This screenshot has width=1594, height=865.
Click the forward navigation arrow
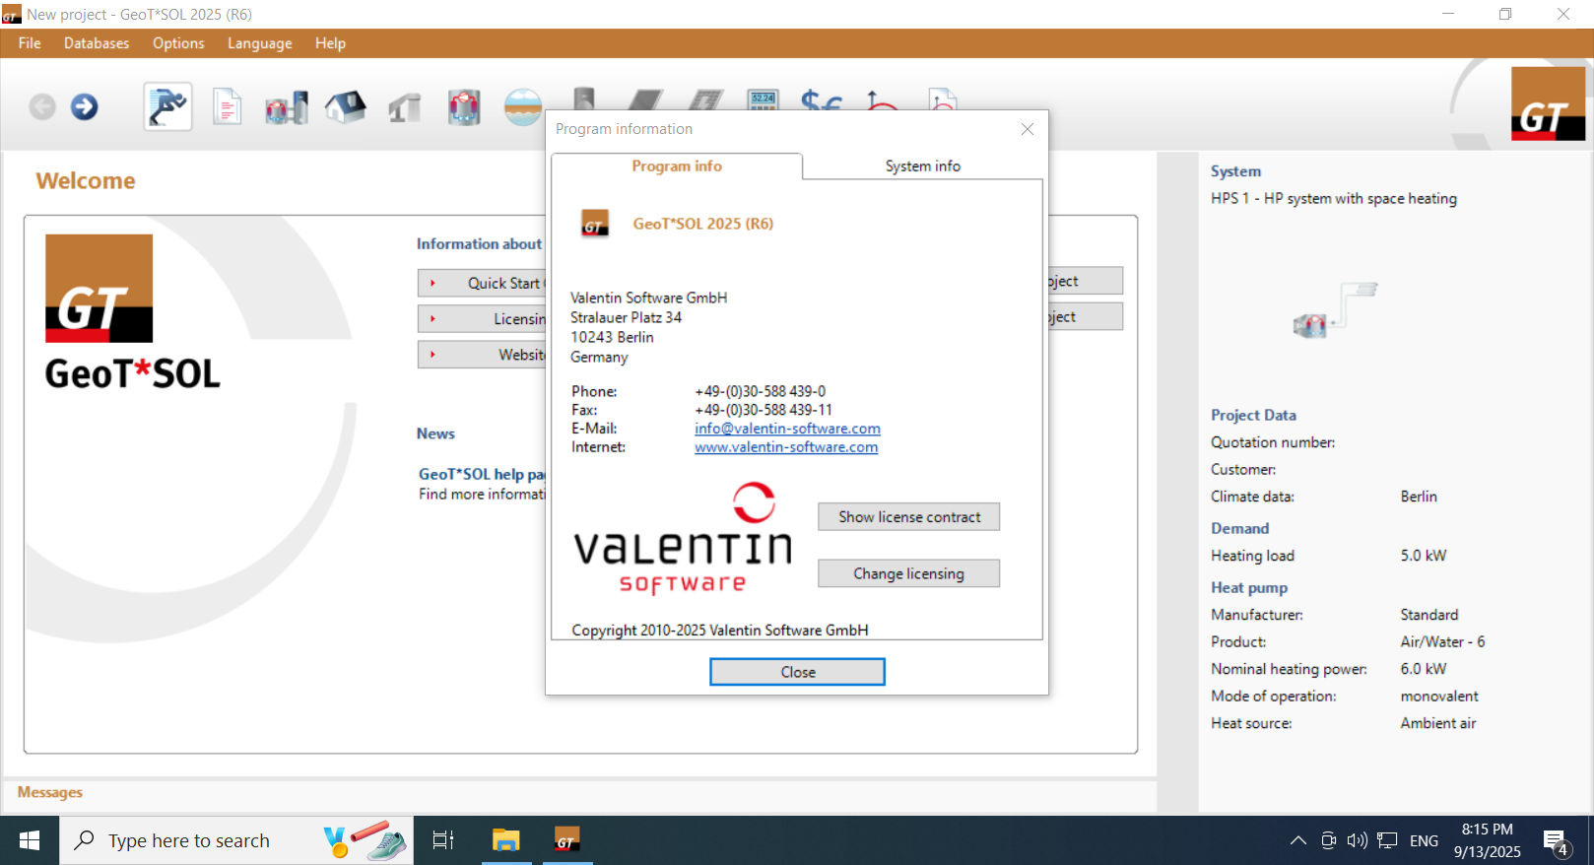pos(85,106)
